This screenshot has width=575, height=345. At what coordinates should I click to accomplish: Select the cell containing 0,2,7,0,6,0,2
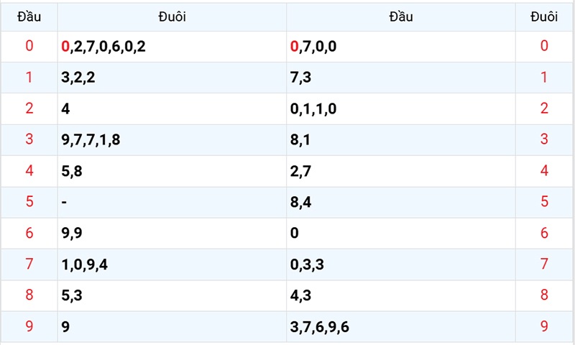(172, 47)
